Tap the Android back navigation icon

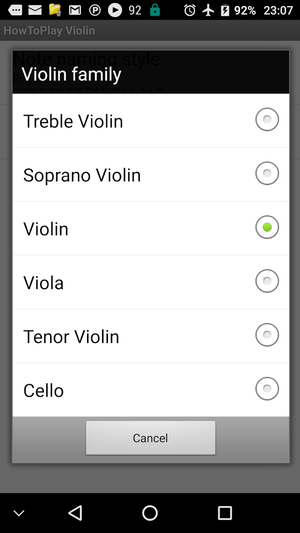pyautogui.click(x=75, y=513)
